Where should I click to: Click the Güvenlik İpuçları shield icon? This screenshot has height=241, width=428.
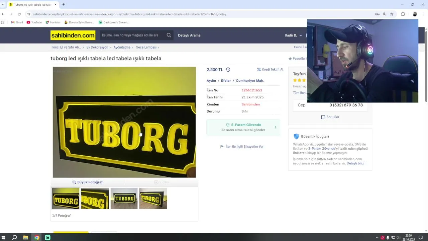[296, 136]
